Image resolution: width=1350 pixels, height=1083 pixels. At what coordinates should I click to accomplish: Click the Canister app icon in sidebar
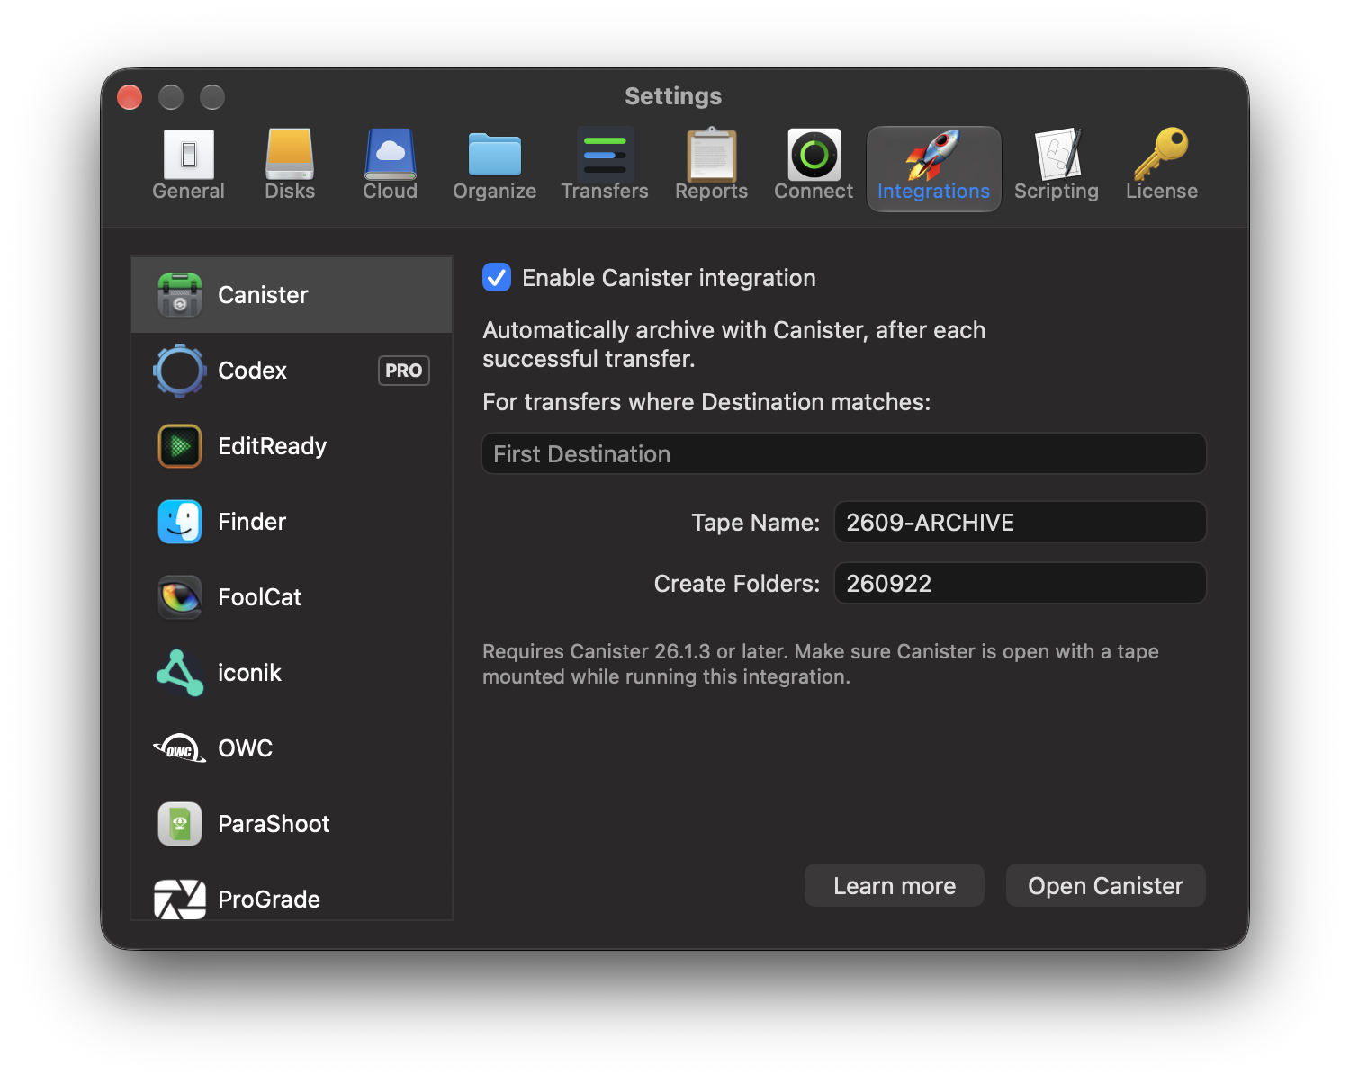click(x=180, y=295)
